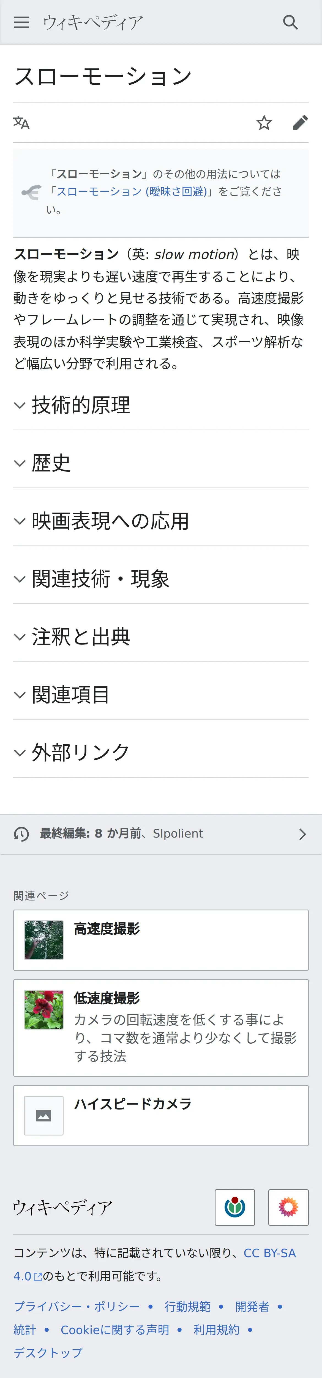Open the プライバシー・ポリシー footer link
The image size is (322, 1378).
pyautogui.click(x=76, y=1307)
